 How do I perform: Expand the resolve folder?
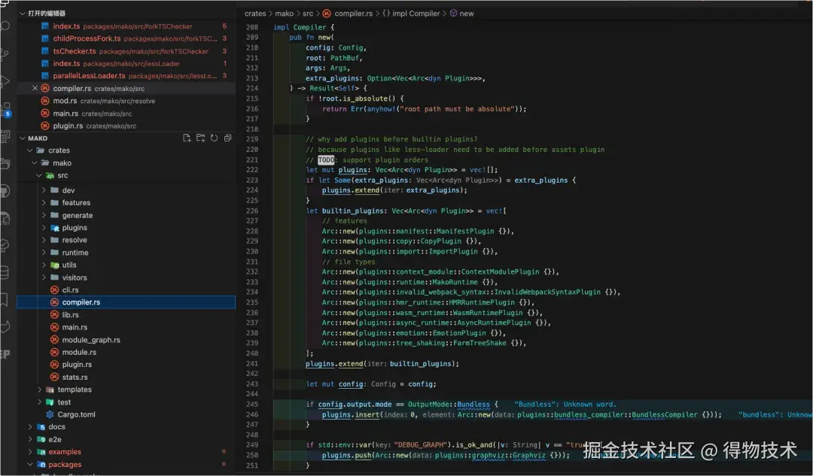[44, 240]
